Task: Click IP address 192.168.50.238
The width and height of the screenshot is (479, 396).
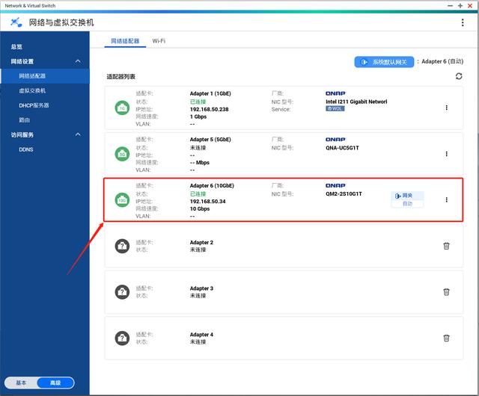Action: (x=210, y=109)
